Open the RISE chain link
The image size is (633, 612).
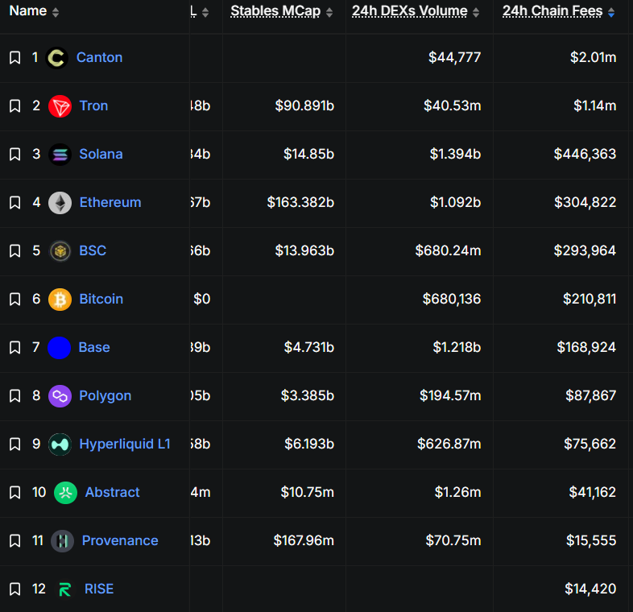click(x=99, y=589)
